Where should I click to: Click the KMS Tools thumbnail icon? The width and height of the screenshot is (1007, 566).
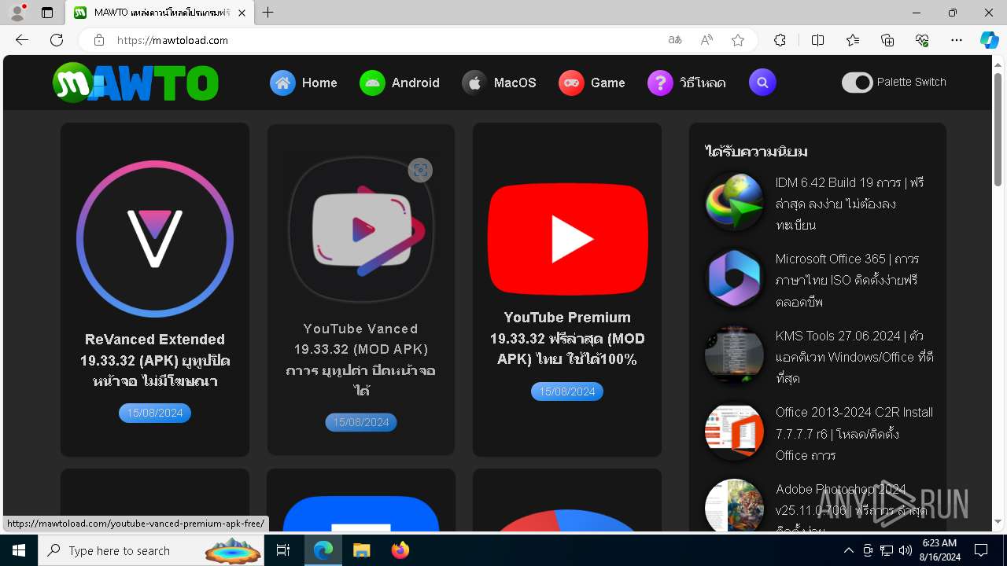pos(734,355)
